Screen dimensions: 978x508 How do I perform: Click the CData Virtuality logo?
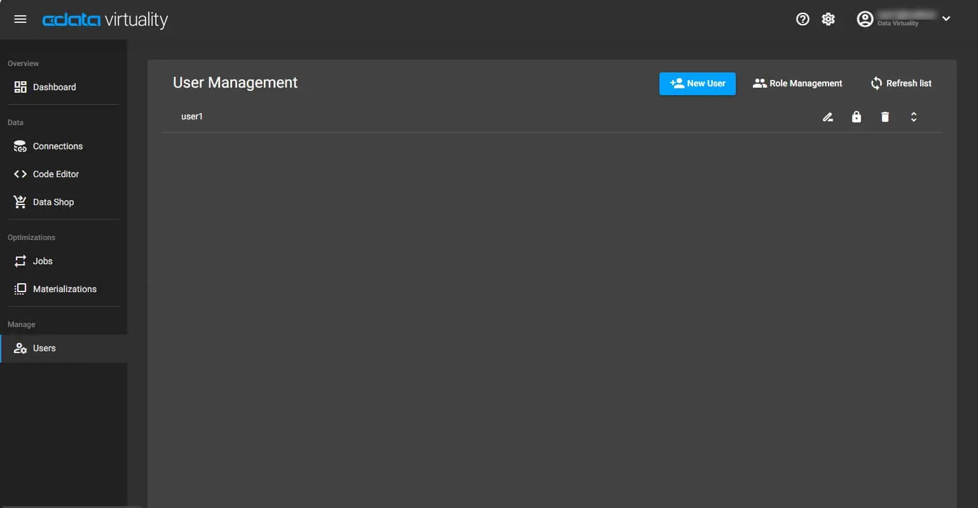[105, 20]
